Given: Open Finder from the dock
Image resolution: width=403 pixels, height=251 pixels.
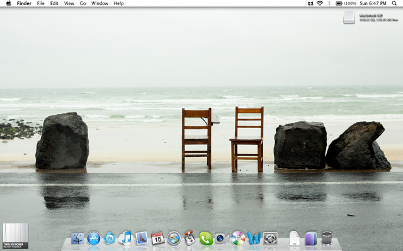Looking at the screenshot, I should (78, 238).
